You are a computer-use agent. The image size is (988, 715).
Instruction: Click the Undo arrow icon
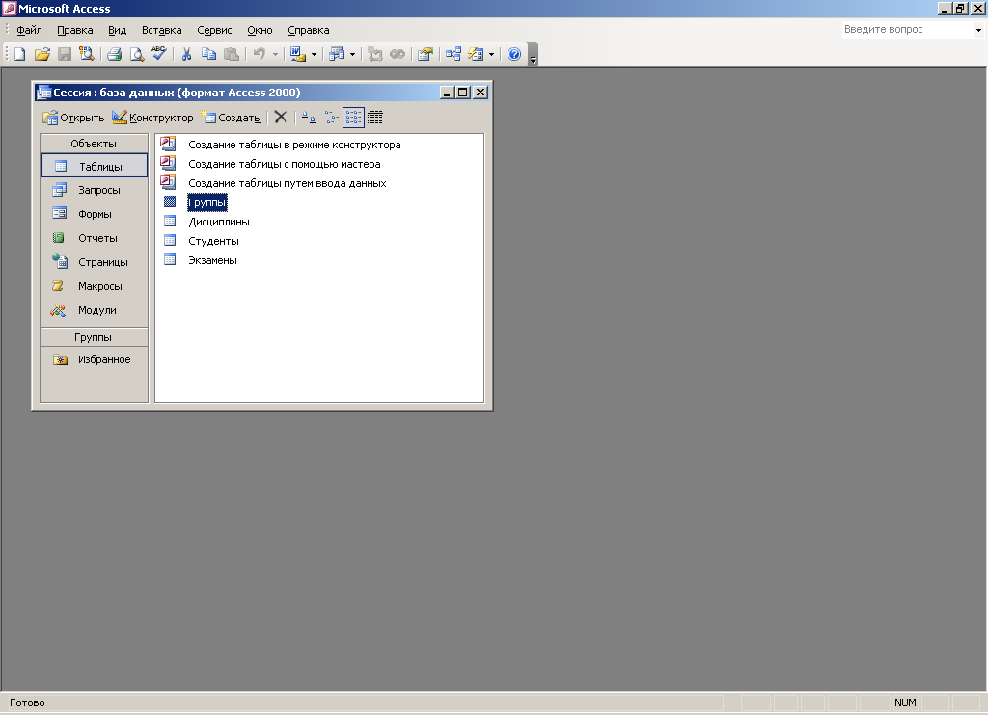259,54
